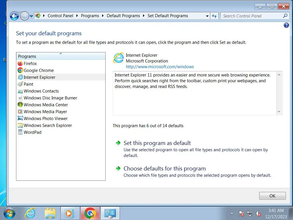Image resolution: width=293 pixels, height=220 pixels.
Task: Click the Windows Search Explorer icon
Action: [x=20, y=125]
